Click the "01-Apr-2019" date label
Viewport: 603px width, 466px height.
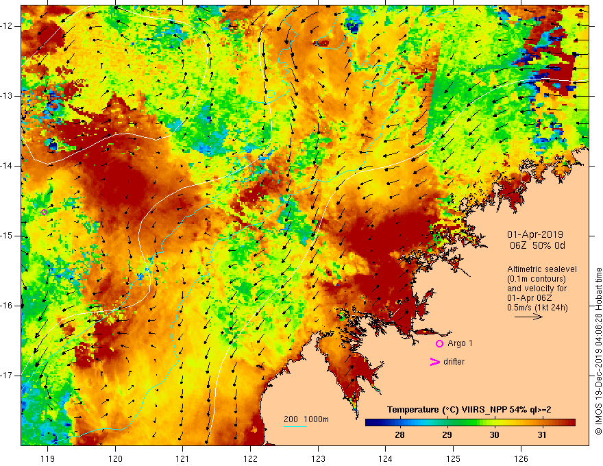pyautogui.click(x=535, y=234)
